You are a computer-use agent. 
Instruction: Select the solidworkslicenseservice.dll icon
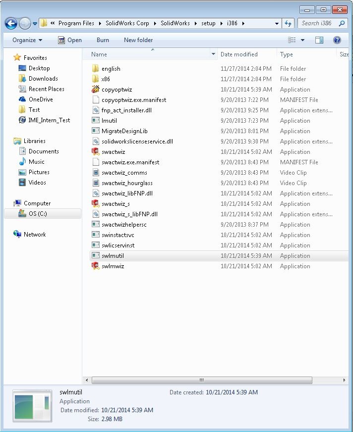pyautogui.click(x=96, y=142)
